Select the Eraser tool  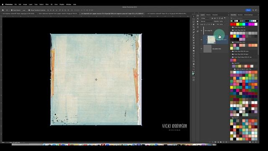pos(193,43)
